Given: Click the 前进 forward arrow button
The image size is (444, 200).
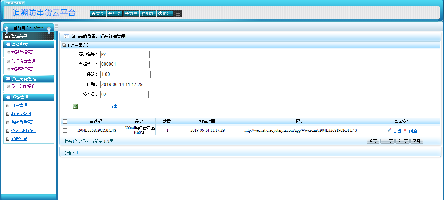Looking at the screenshot, I should click(x=131, y=14).
